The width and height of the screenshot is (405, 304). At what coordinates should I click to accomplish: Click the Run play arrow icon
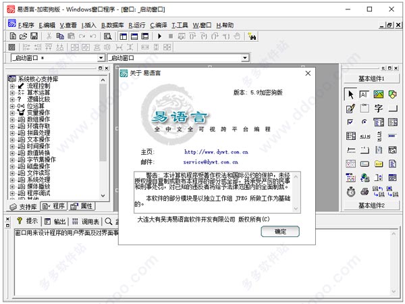[x=159, y=36]
